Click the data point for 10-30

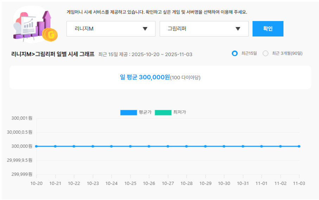pyautogui.click(x=224, y=146)
